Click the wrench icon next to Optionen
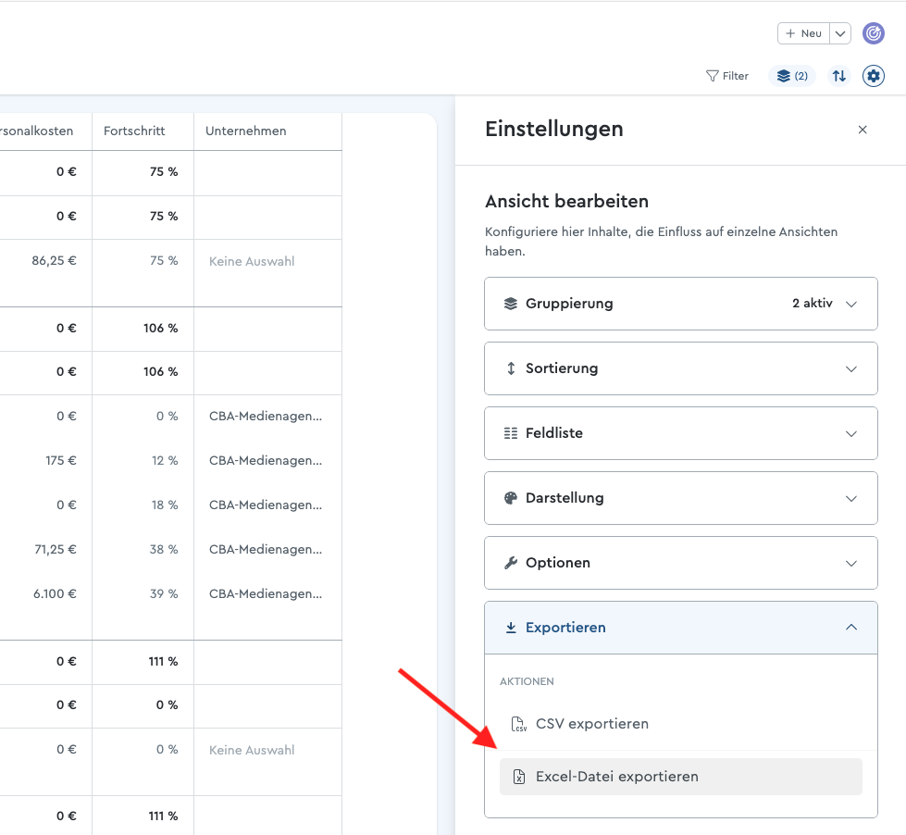 [x=511, y=563]
